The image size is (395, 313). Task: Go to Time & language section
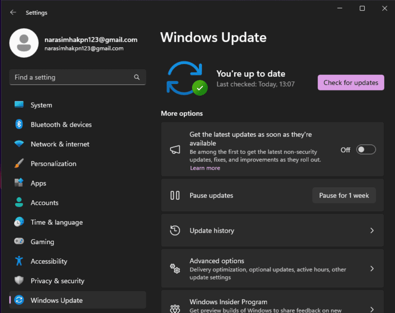point(56,222)
